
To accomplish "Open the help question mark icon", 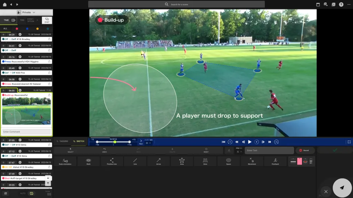I will tap(341, 4).
